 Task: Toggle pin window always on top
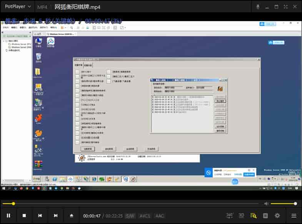coord(258,7)
